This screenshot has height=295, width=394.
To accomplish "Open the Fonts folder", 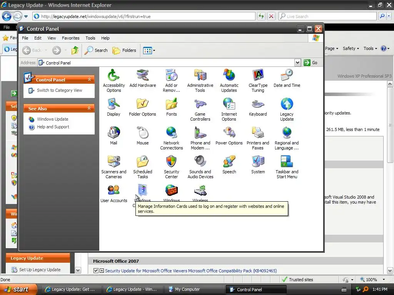I will tap(171, 107).
